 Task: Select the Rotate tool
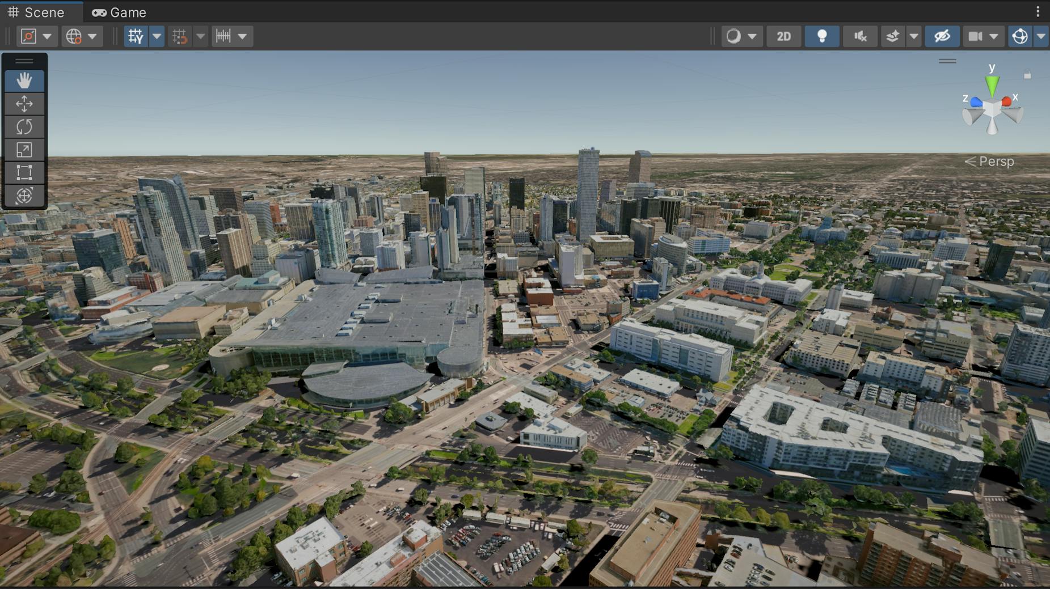click(x=24, y=127)
